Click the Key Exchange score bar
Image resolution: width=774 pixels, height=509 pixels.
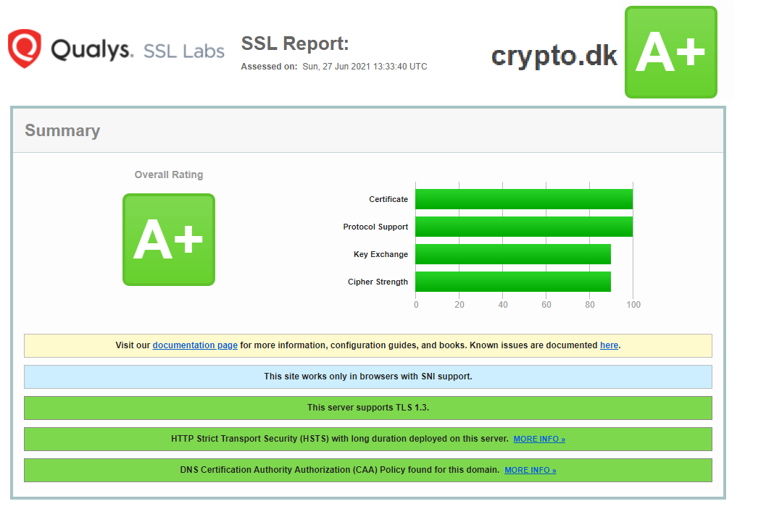(513, 254)
